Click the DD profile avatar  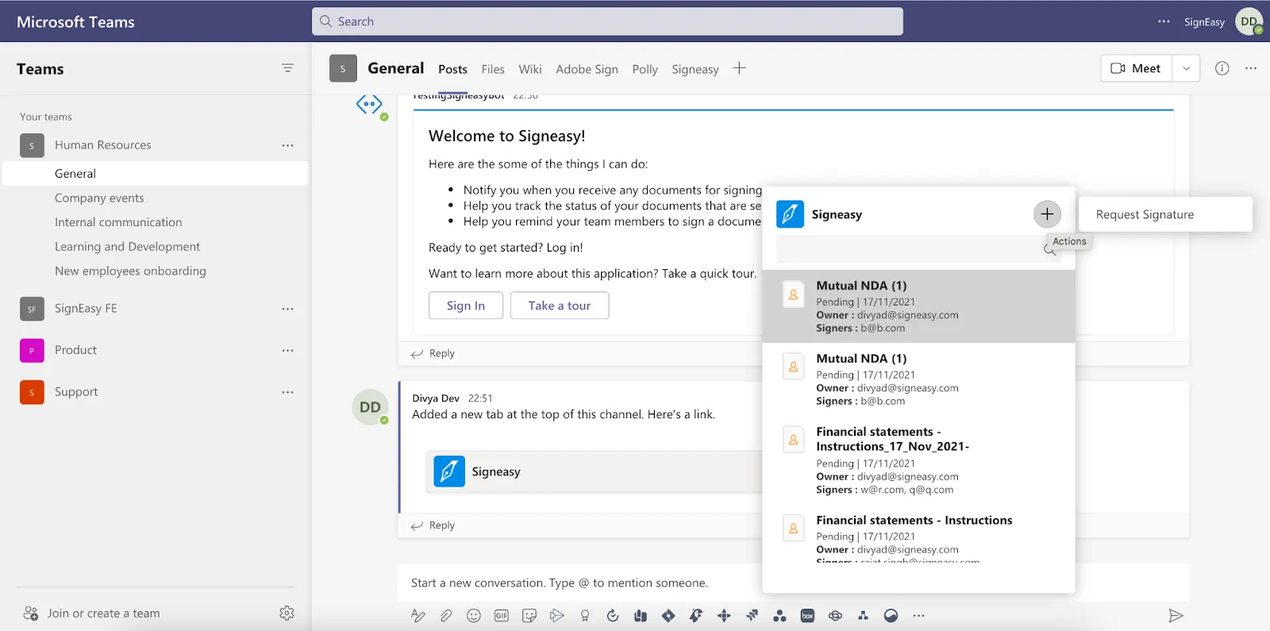[1249, 21]
